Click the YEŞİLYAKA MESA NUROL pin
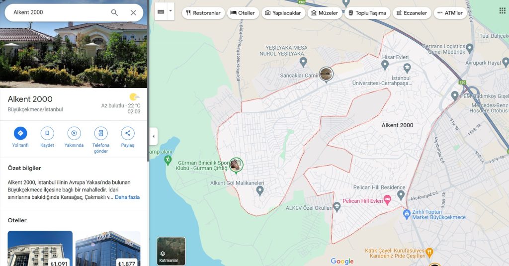 pyautogui.click(x=303, y=62)
